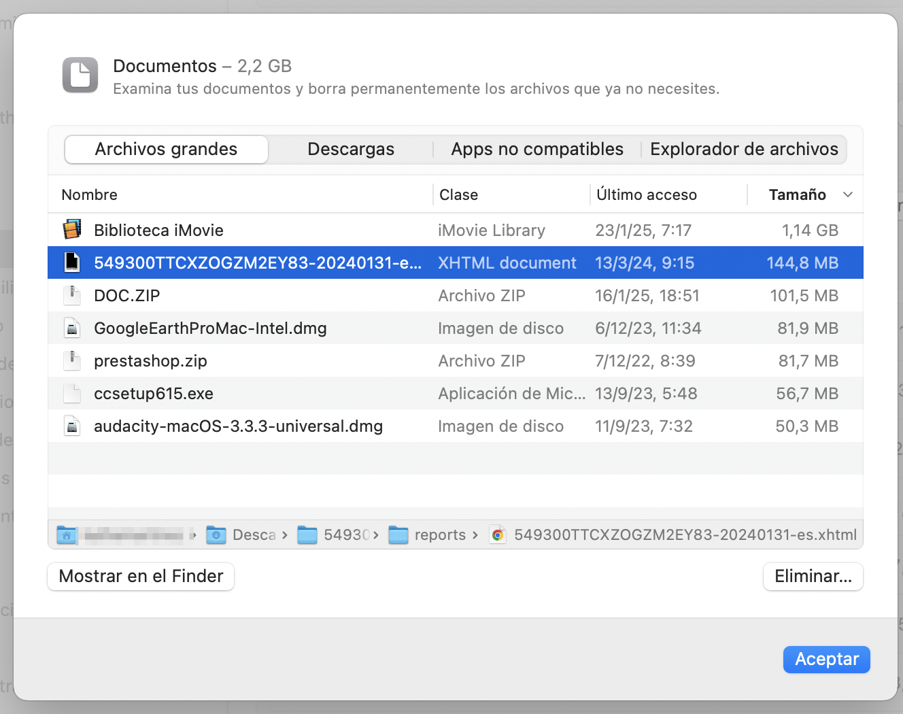Click the GoogleEarthProMac-Intel.dmg disk image icon
The height and width of the screenshot is (714, 903).
tap(72, 328)
